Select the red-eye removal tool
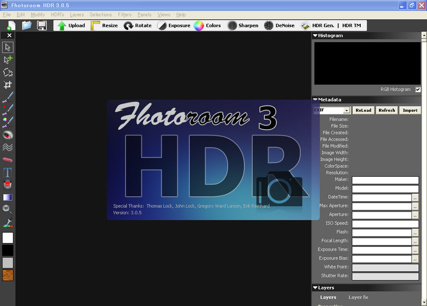The image size is (427, 306). coord(7,135)
